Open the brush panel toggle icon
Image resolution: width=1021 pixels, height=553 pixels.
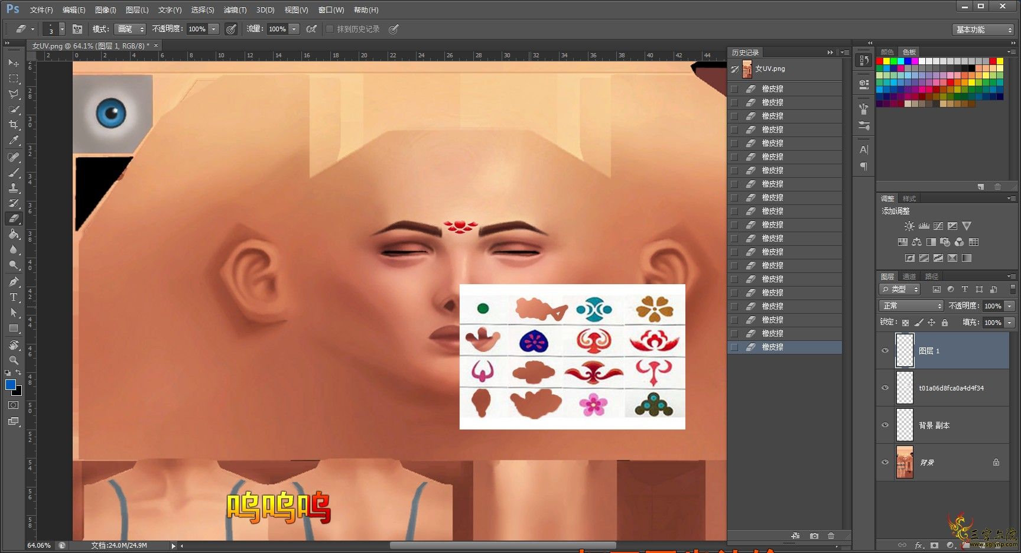pyautogui.click(x=77, y=29)
